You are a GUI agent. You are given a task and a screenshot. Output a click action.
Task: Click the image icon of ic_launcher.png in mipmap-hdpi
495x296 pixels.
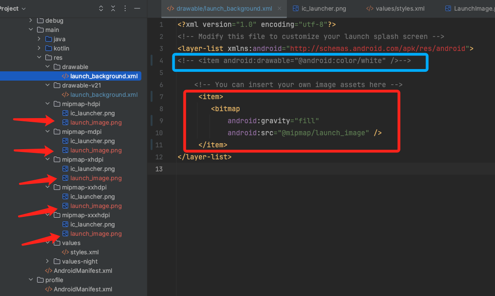point(65,113)
